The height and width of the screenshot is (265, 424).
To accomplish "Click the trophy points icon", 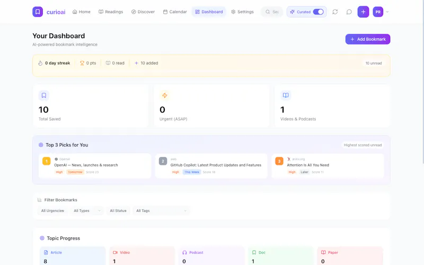I will point(82,63).
